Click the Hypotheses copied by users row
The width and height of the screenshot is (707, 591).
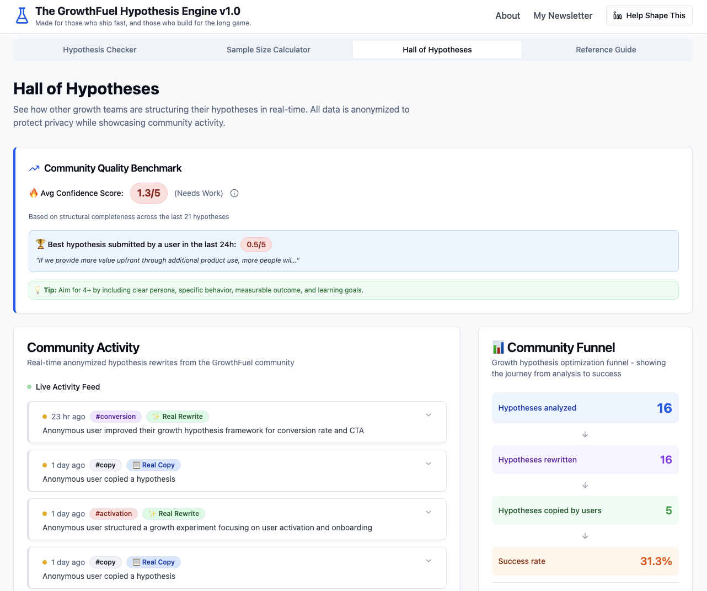click(585, 510)
